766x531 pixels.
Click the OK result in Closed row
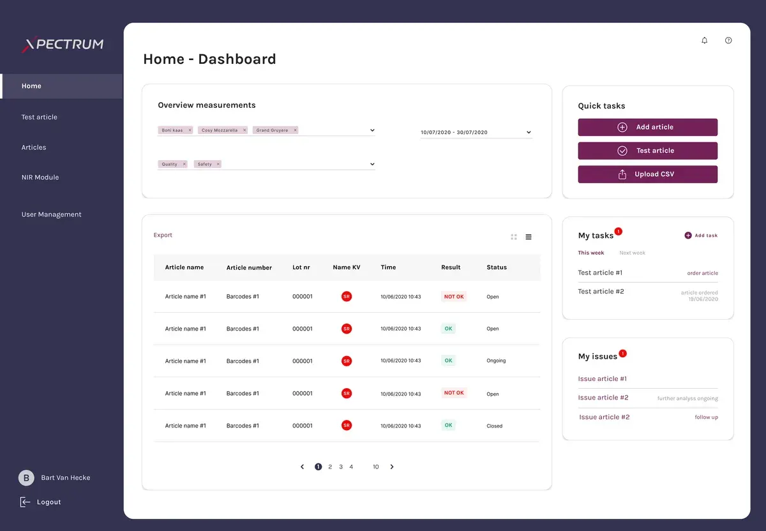click(448, 425)
